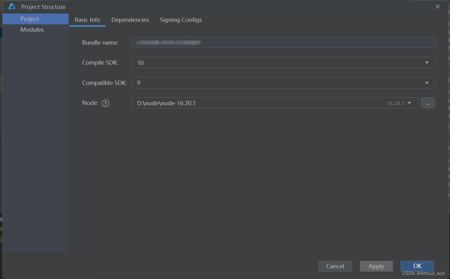450x279 pixels.
Task: Open the Node version 16.20.1 dropdown
Action: pyautogui.click(x=409, y=103)
